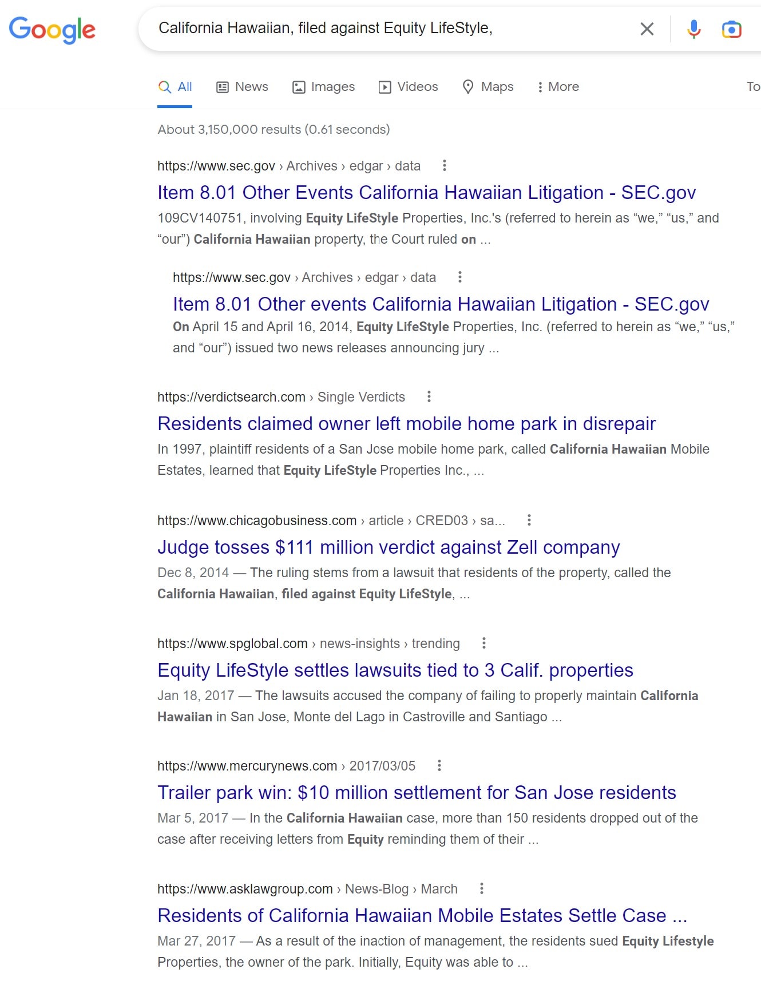Open options menu for verdictsearch.com result
Image resolution: width=761 pixels, height=981 pixels.
click(429, 396)
